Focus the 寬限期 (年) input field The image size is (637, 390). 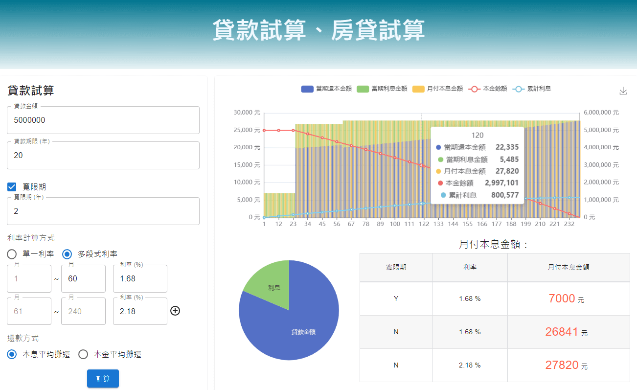(x=103, y=211)
